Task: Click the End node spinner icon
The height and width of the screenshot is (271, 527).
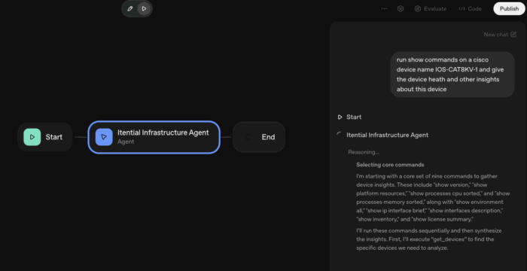Action: pos(248,137)
